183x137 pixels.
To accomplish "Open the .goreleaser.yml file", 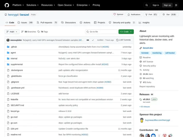I will 17,88.
